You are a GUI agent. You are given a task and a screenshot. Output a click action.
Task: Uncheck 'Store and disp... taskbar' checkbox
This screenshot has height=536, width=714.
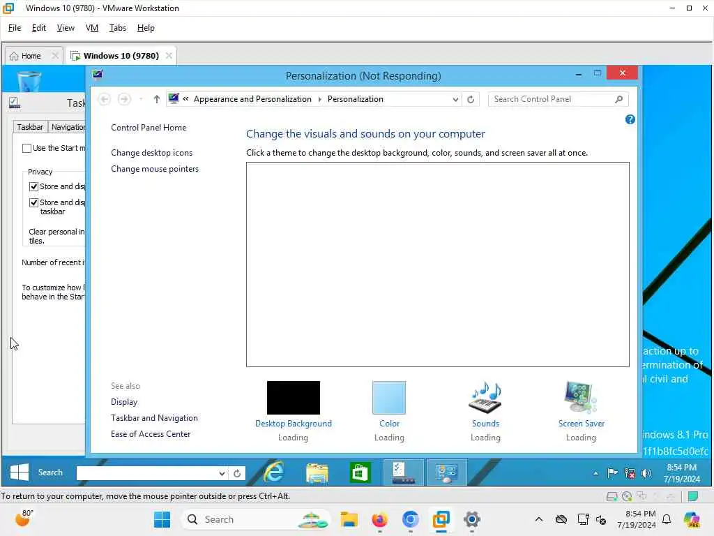(x=33, y=202)
